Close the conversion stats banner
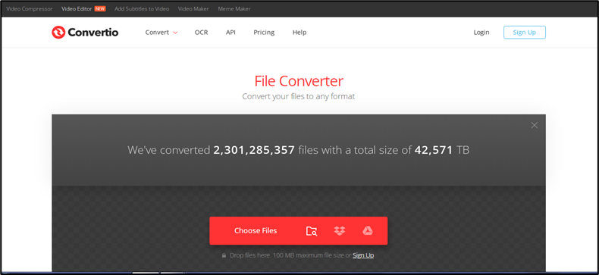Viewport: 599px width, 275px height. 535,125
